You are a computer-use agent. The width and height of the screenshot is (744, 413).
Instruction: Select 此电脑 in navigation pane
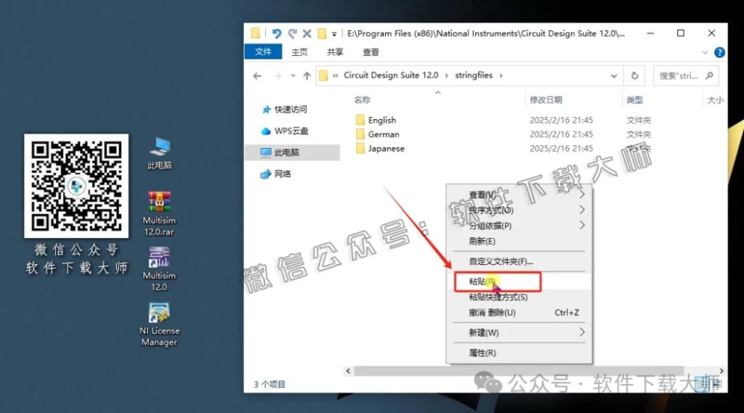(x=292, y=152)
